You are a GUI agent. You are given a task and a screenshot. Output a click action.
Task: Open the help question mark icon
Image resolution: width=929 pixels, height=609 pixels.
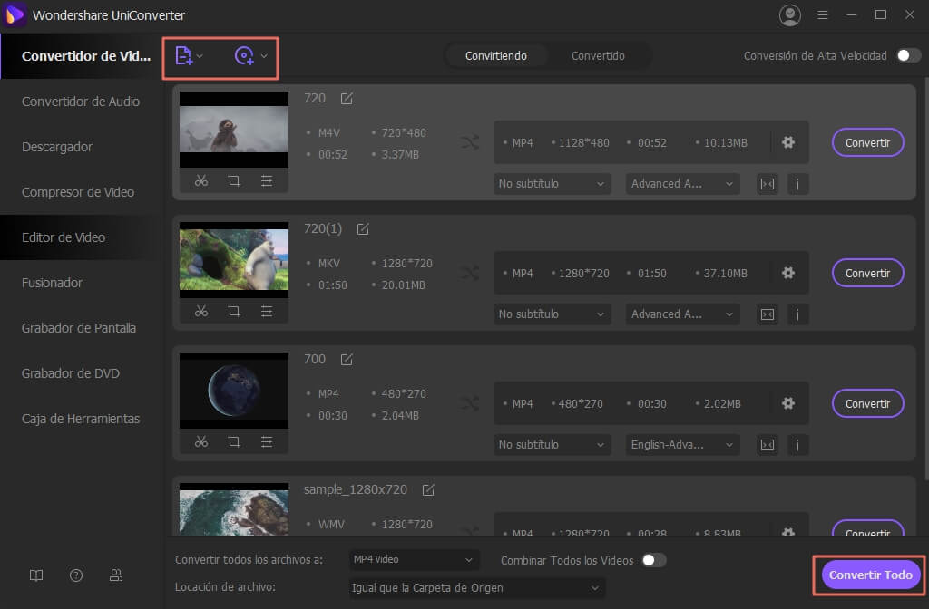(76, 575)
